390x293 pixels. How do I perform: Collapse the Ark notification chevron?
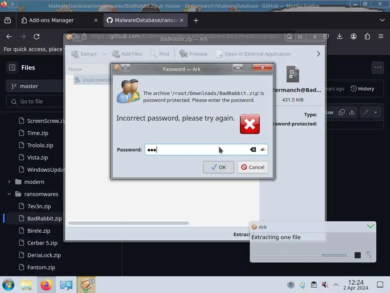coord(370,226)
